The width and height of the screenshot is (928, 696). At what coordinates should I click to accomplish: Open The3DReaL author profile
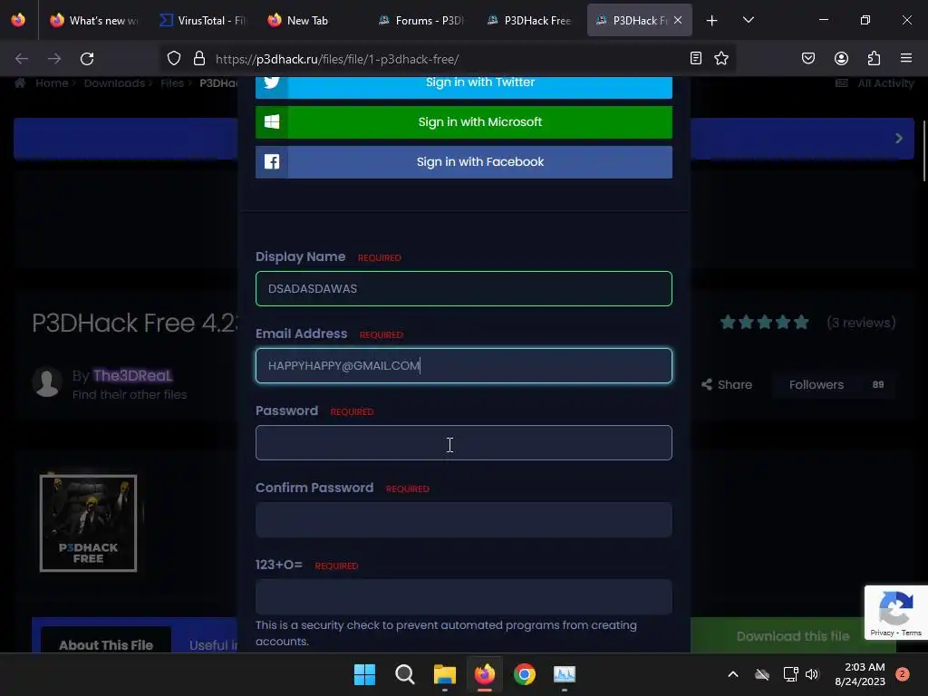pos(132,376)
